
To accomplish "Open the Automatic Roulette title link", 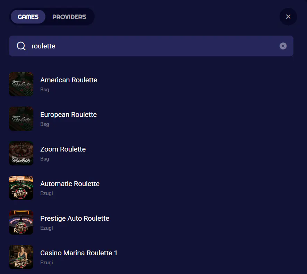I will (70, 184).
